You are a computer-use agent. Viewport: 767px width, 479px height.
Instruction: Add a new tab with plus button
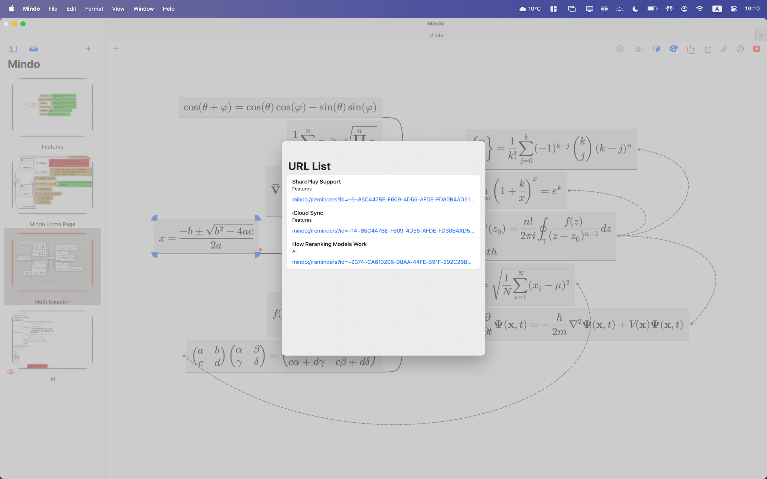tap(761, 35)
